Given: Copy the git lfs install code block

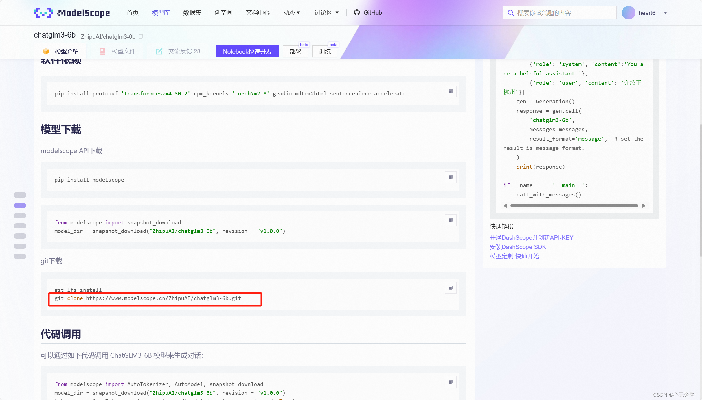Looking at the screenshot, I should (x=451, y=288).
